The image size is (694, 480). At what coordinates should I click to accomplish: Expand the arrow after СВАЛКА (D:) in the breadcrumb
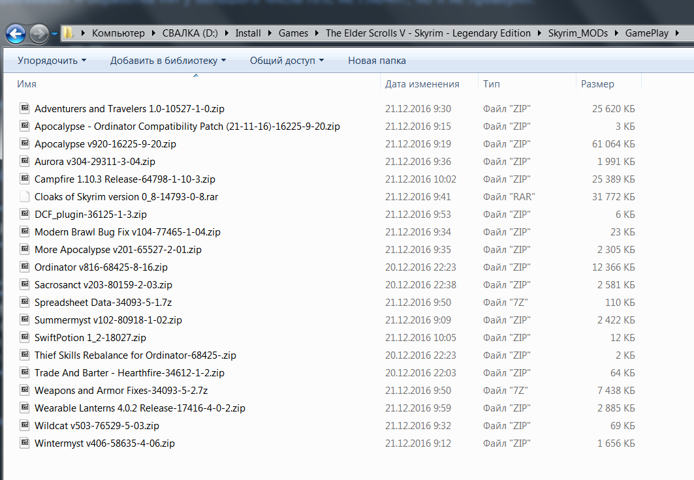click(227, 33)
